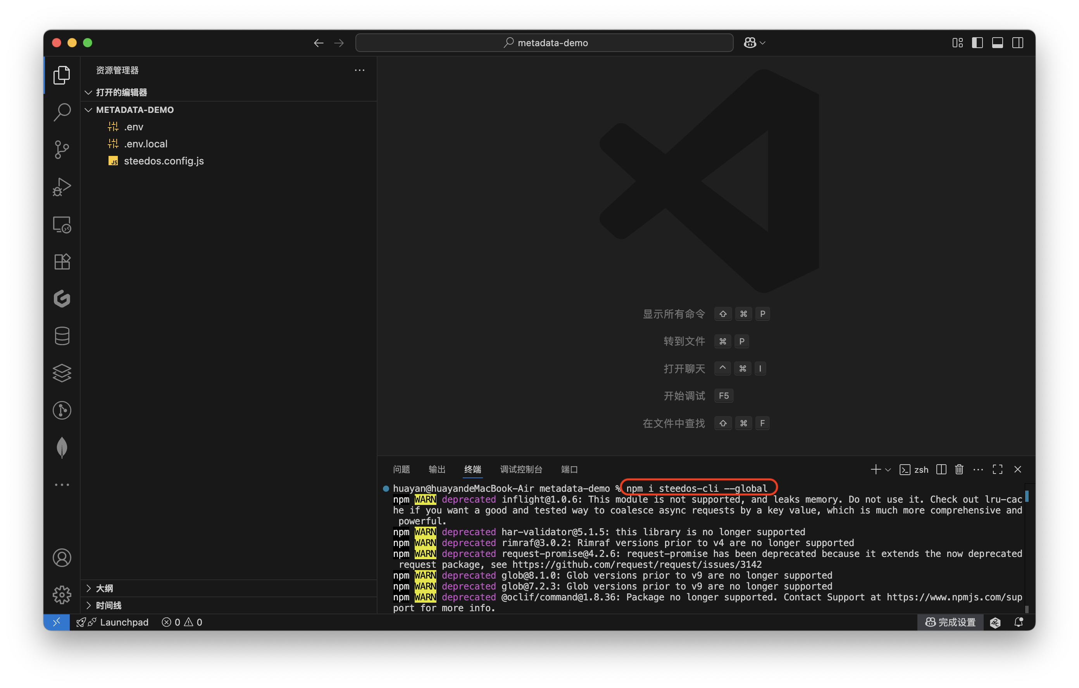Open the new terminal profile dropdown
The width and height of the screenshot is (1079, 688).
click(x=888, y=470)
